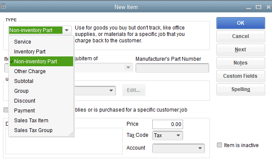Confirm with the OK button
The width and height of the screenshot is (272, 165).
click(241, 23)
